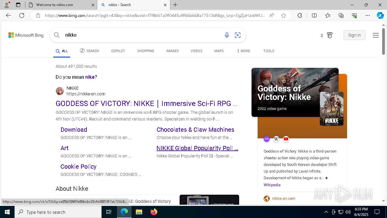Open a new browser tab
Image resolution: width=387 pixels, height=218 pixels.
tap(175, 5)
